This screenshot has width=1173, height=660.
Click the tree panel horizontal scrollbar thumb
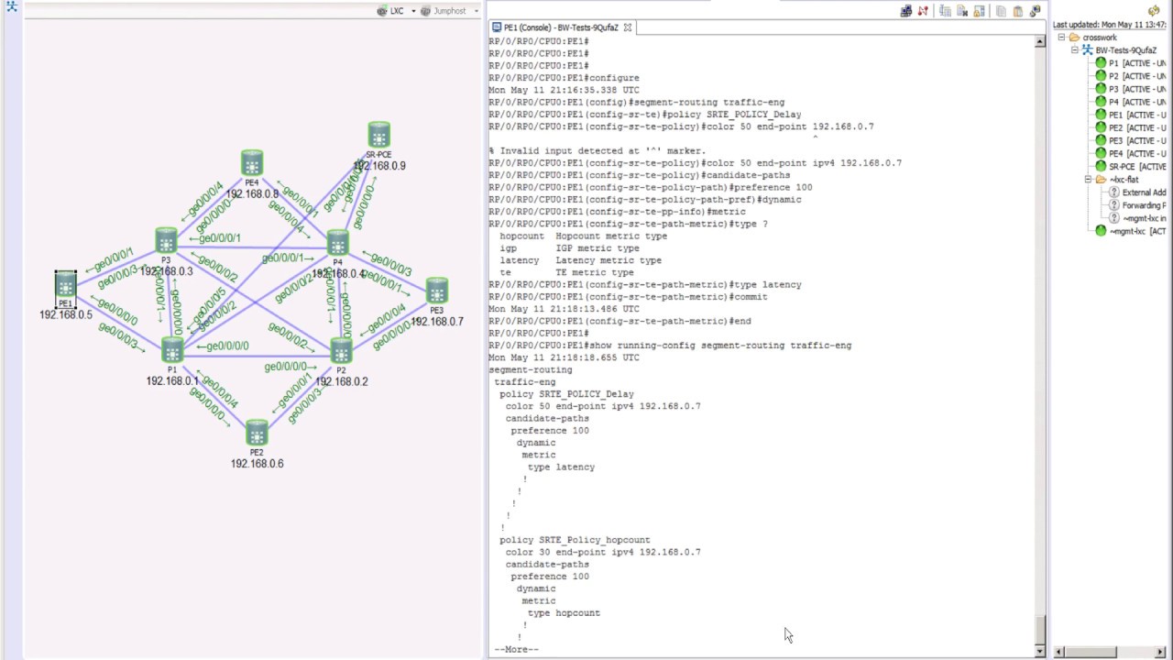1091,652
